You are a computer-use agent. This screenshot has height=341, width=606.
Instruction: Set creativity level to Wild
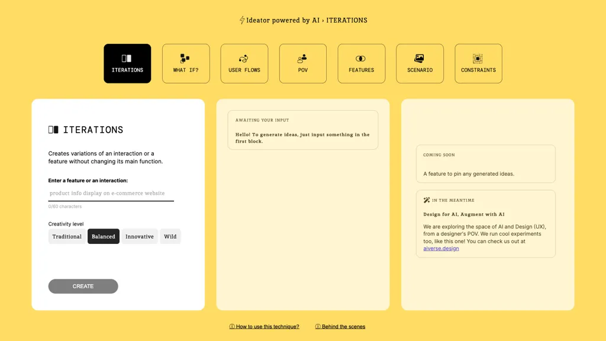coord(170,236)
